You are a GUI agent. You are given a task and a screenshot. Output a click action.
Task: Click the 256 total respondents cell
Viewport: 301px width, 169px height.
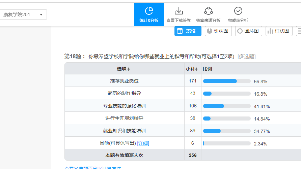(192, 155)
